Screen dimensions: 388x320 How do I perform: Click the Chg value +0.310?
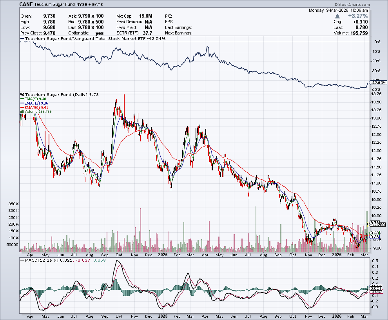coord(360,22)
